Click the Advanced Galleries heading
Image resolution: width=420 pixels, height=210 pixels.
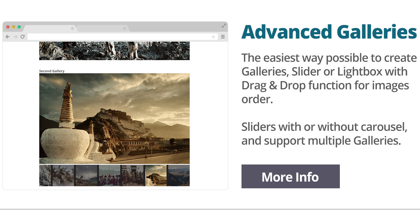[329, 32]
